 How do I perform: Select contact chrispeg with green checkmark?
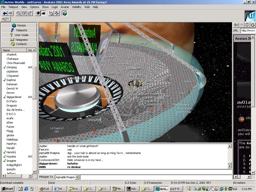tap(12, 67)
